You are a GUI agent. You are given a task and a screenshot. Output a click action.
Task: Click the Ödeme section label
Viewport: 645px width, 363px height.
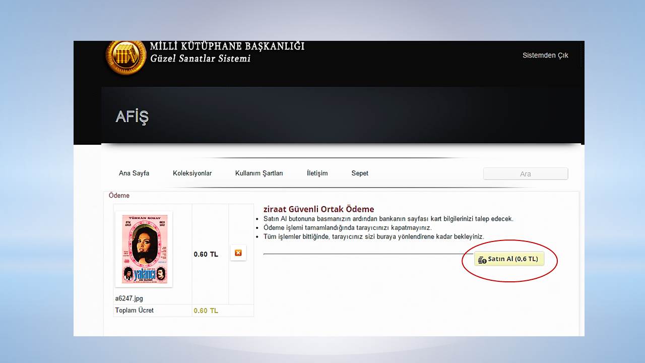(119, 196)
